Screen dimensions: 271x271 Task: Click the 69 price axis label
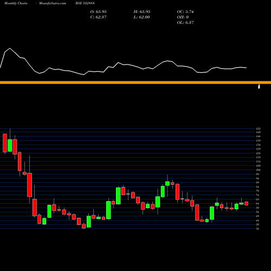[258, 199]
